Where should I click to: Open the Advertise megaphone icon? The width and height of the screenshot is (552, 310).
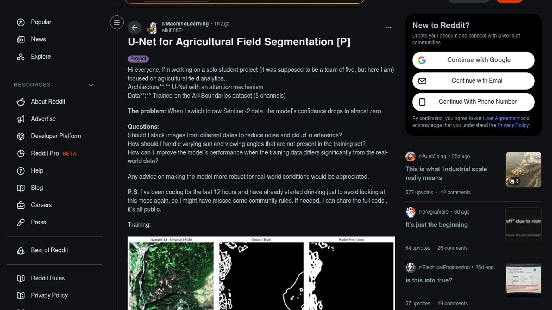[21, 119]
